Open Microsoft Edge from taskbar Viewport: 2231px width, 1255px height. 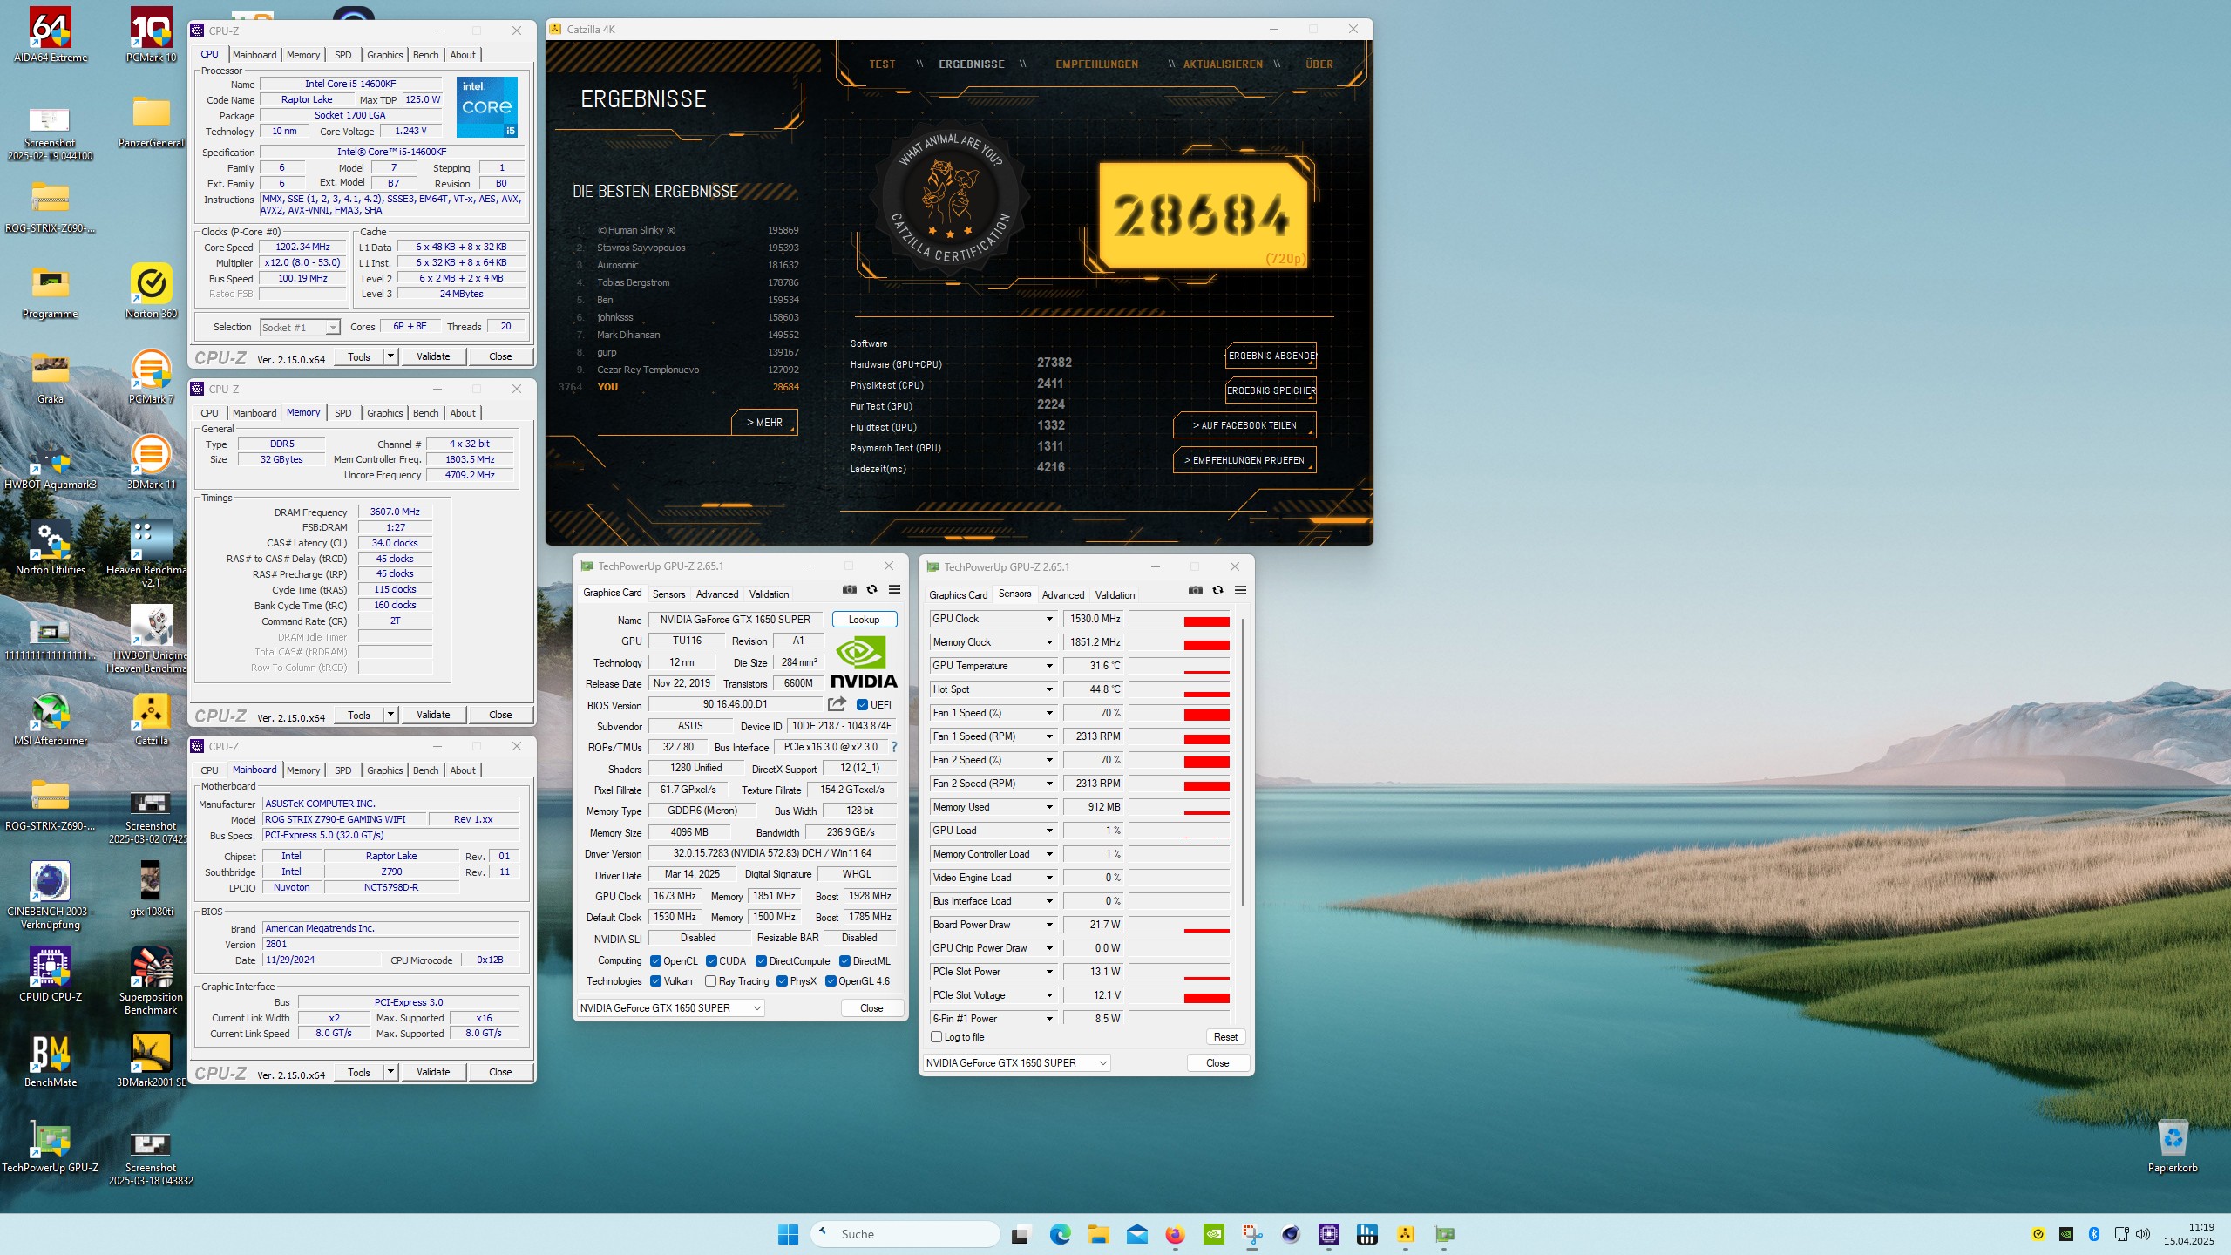point(1060,1234)
